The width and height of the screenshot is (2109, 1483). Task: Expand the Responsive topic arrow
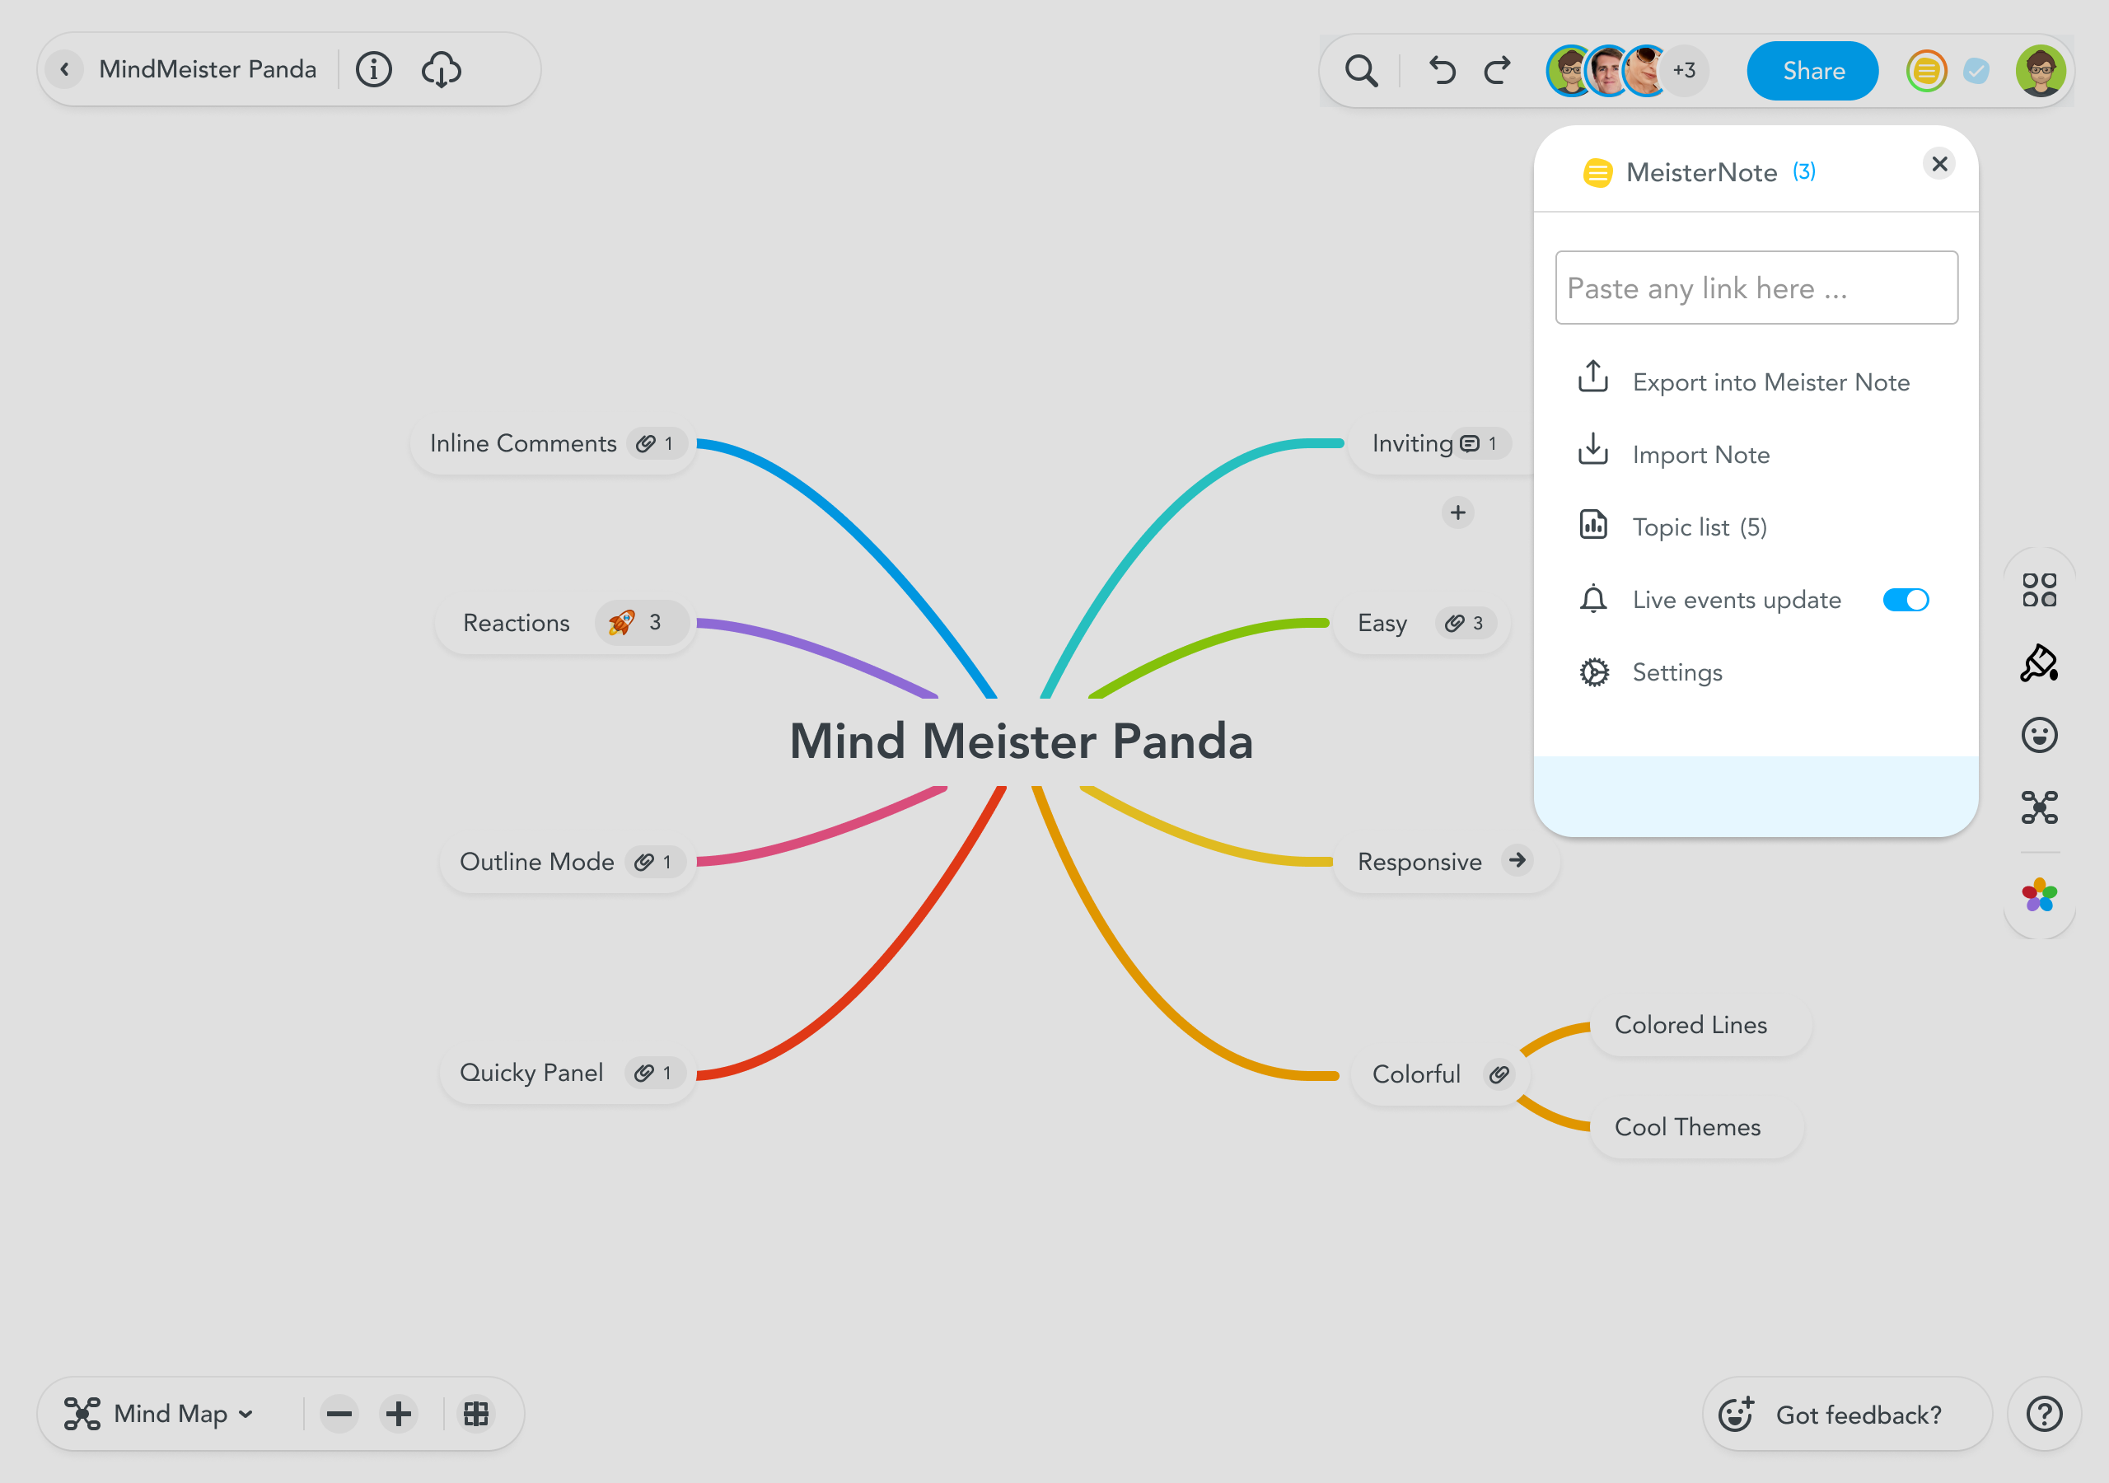click(x=1517, y=860)
